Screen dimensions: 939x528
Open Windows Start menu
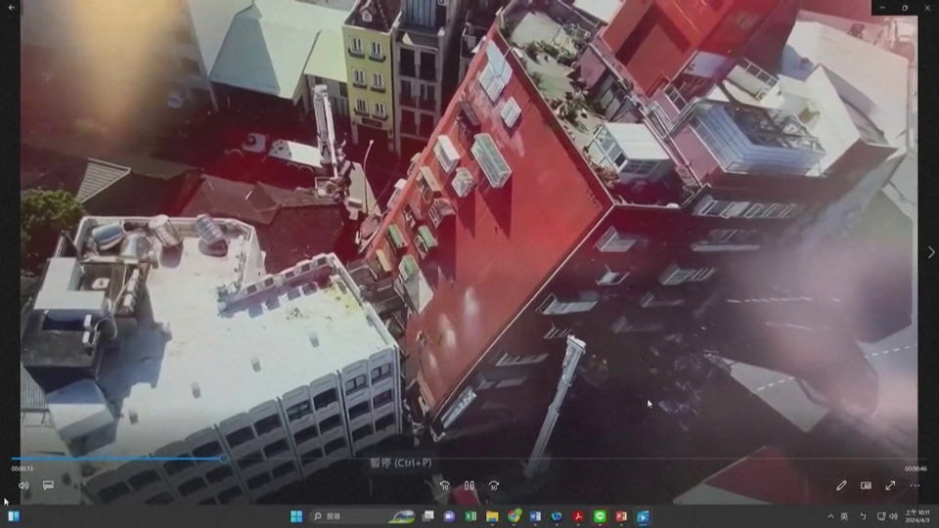pyautogui.click(x=295, y=516)
